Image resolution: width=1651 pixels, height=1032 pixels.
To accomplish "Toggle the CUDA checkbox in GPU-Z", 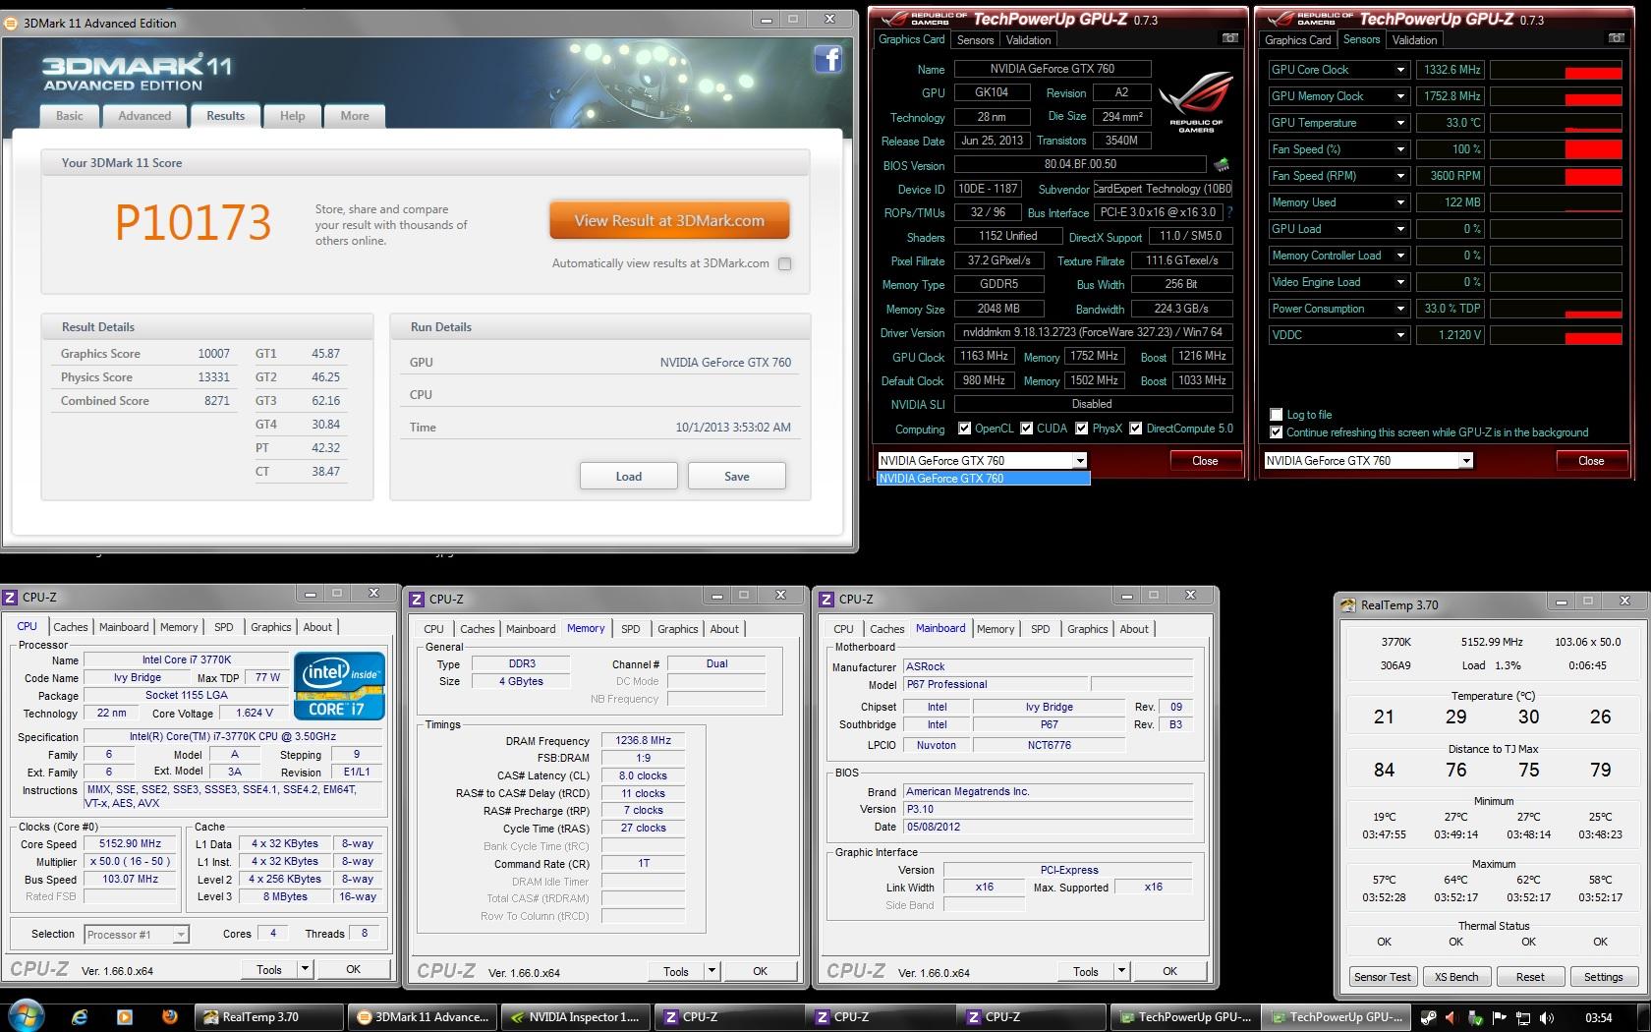I will coord(1027,429).
